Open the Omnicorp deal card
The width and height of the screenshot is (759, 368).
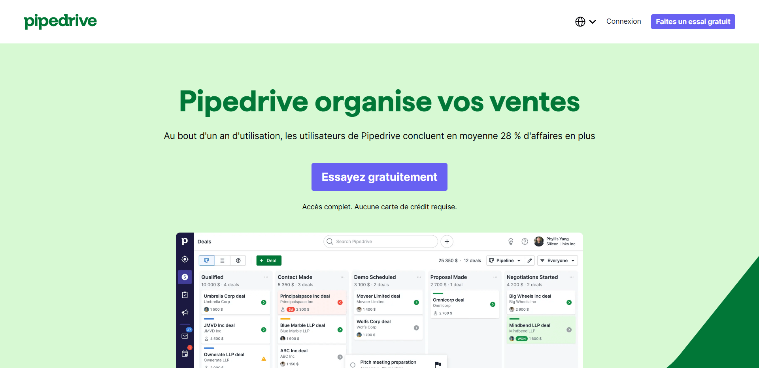[464, 304]
